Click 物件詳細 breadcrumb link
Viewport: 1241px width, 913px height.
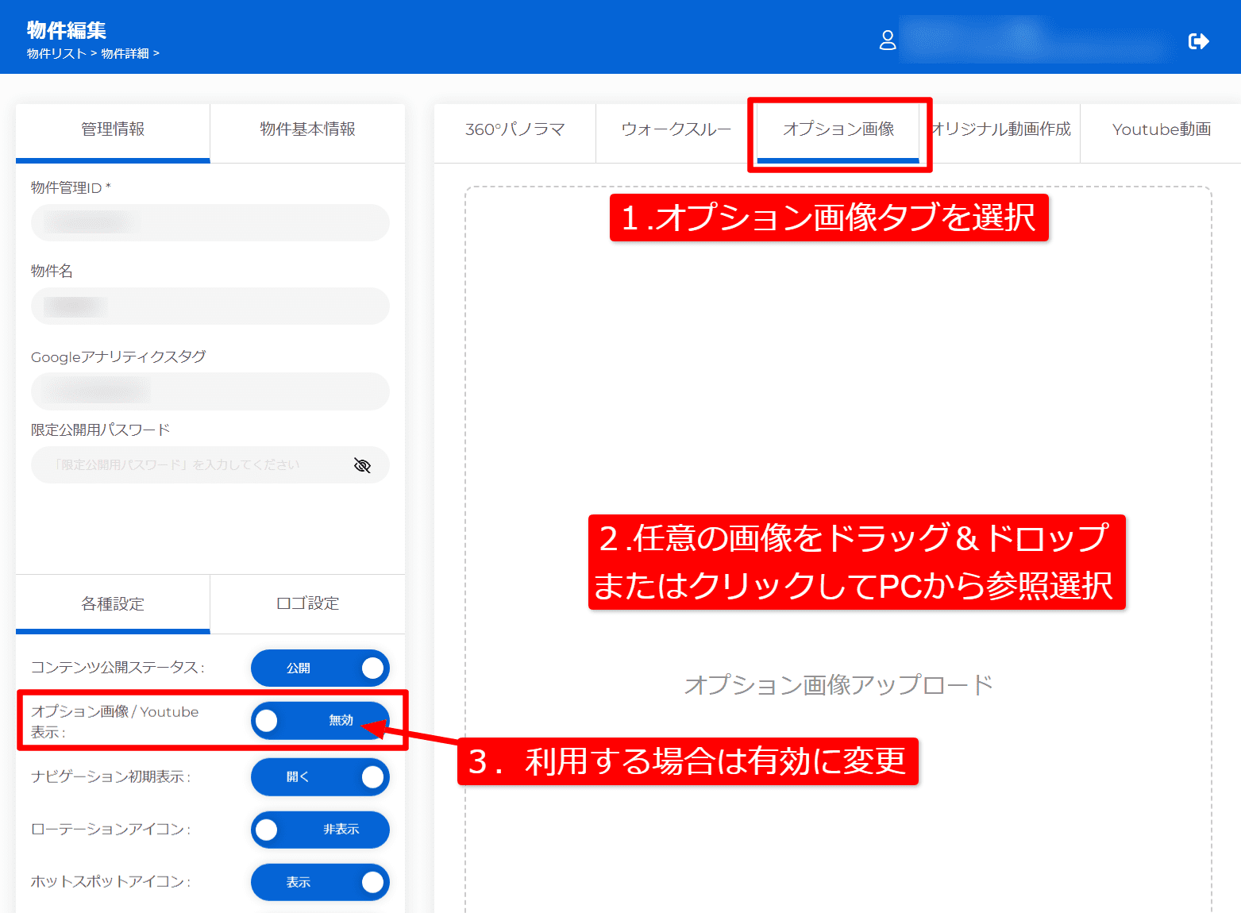[125, 53]
